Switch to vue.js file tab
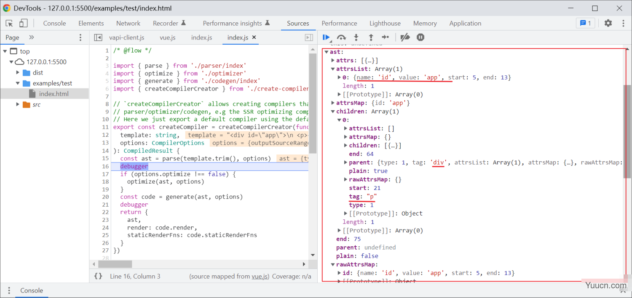 168,37
